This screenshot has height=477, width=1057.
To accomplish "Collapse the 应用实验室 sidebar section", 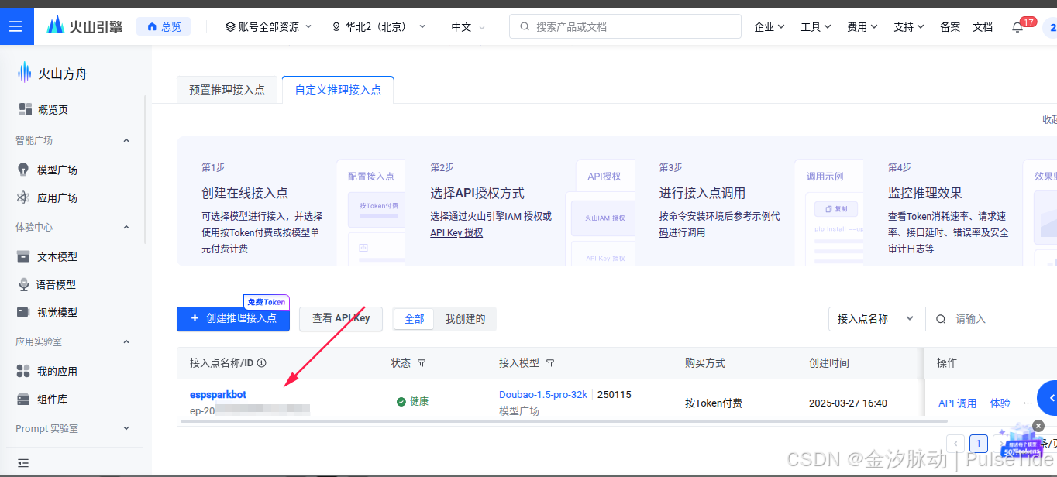I will tap(126, 341).
